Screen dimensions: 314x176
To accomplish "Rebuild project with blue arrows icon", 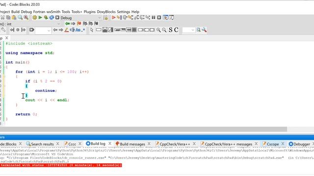I will 52,18.
